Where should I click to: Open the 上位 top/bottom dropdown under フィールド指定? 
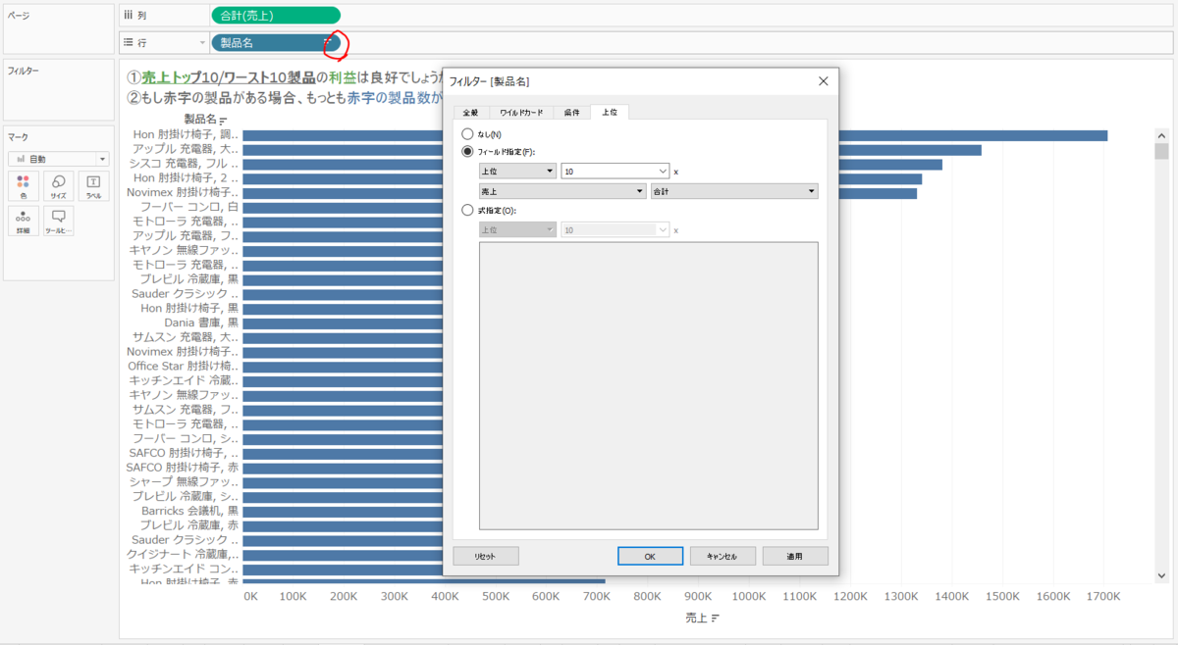tap(517, 171)
